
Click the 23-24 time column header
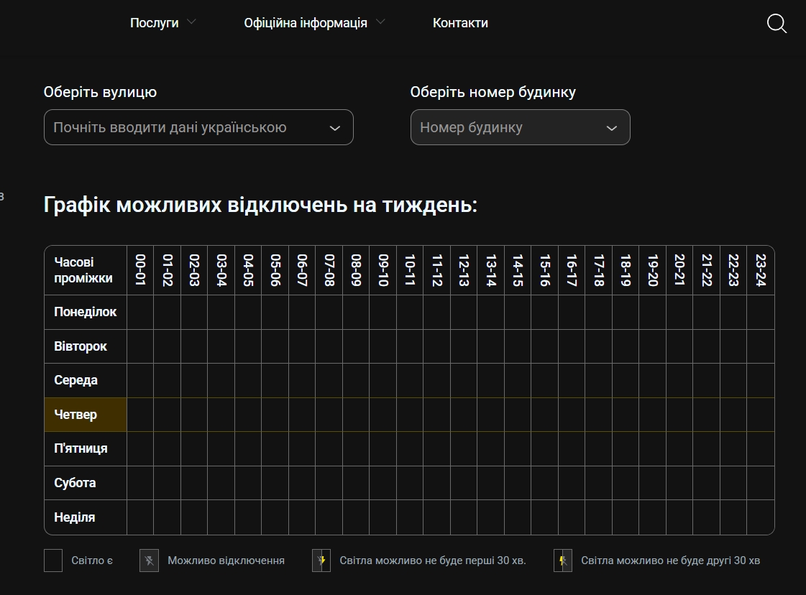click(761, 270)
